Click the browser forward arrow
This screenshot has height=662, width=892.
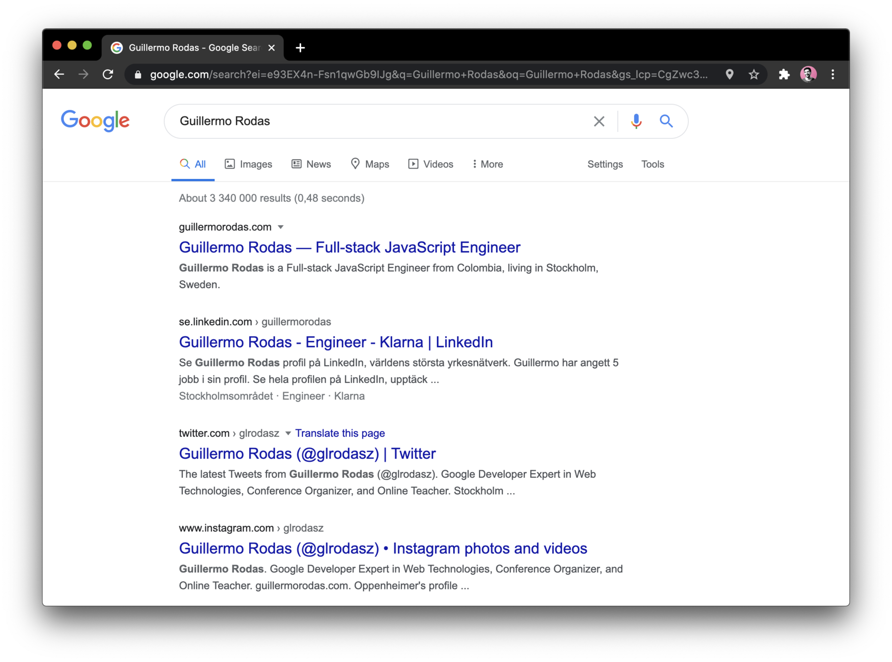(x=83, y=75)
